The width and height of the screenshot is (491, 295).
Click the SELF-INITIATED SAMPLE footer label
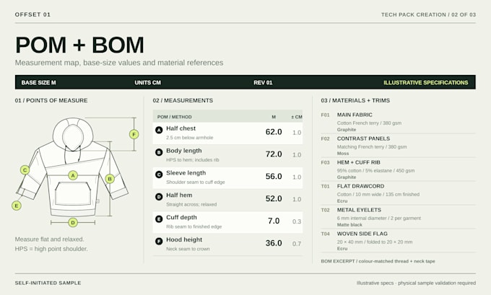pyautogui.click(x=48, y=283)
